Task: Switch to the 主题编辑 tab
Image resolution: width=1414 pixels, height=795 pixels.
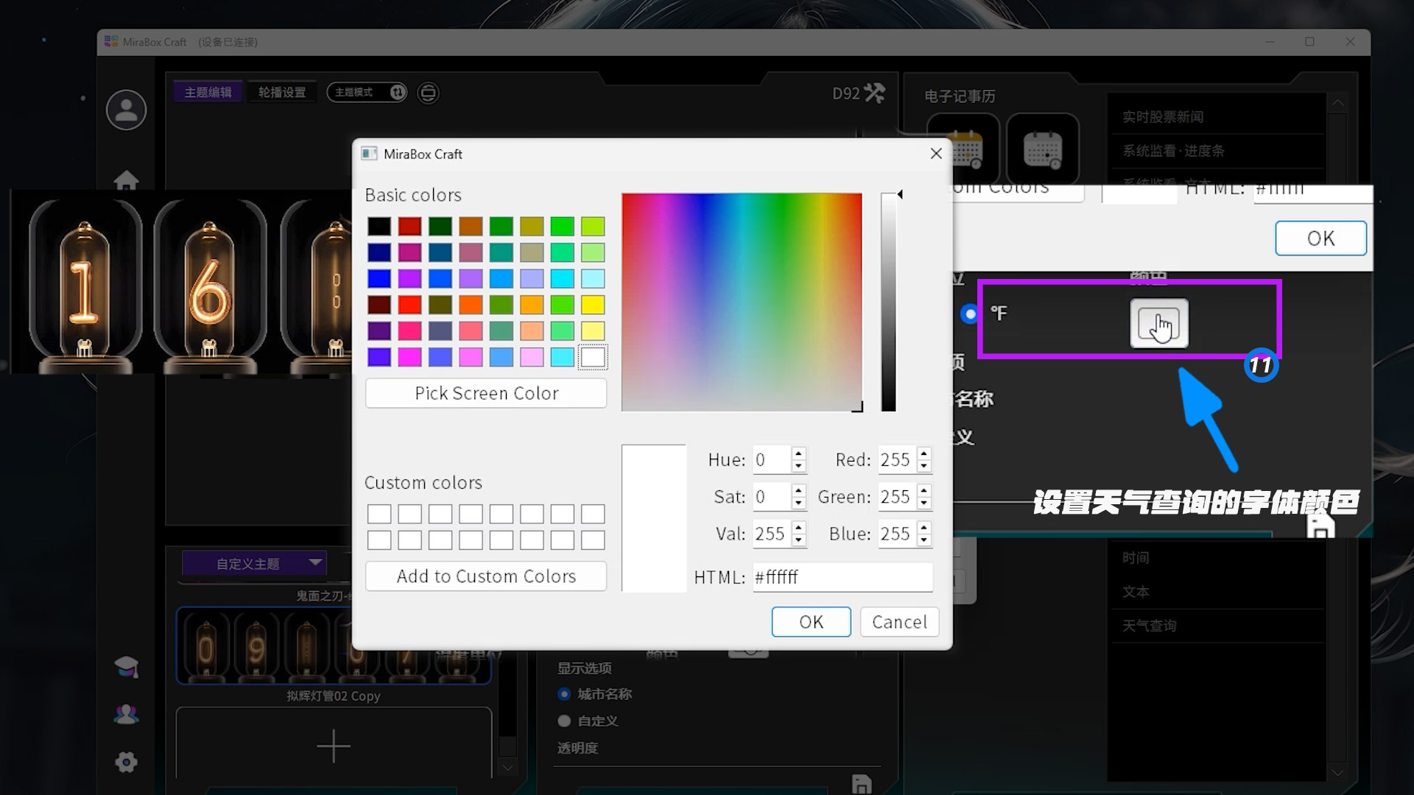Action: pos(207,91)
